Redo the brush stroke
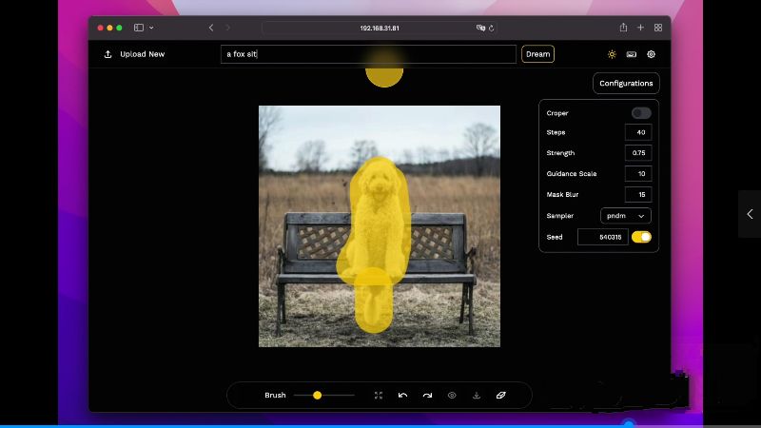This screenshot has height=428, width=761. [427, 395]
